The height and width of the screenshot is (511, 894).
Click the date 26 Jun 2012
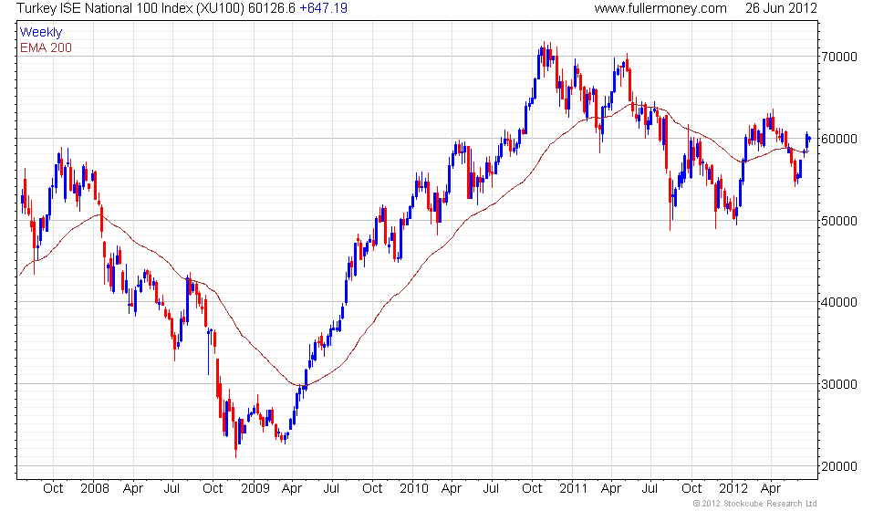point(781,8)
